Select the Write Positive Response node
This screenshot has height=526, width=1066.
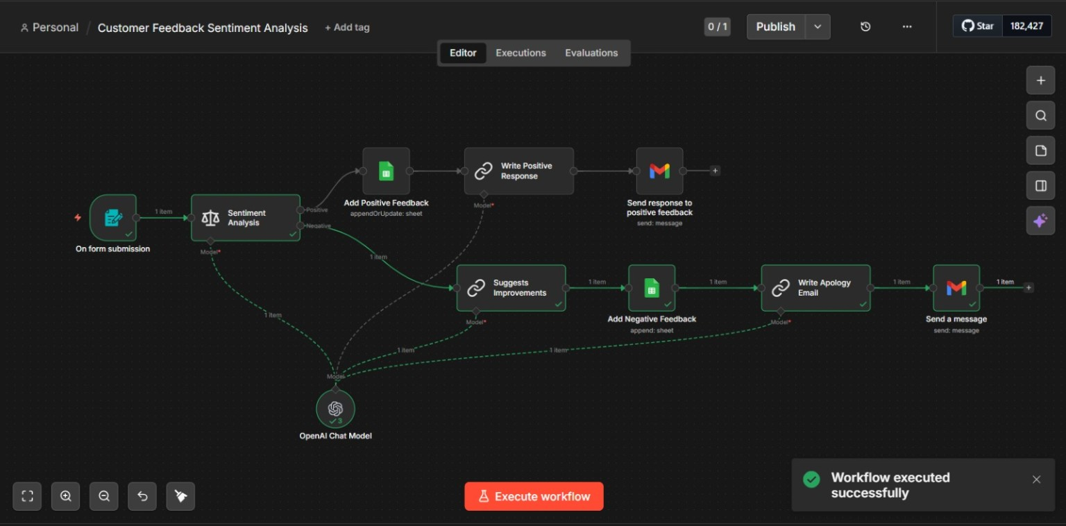click(x=519, y=171)
